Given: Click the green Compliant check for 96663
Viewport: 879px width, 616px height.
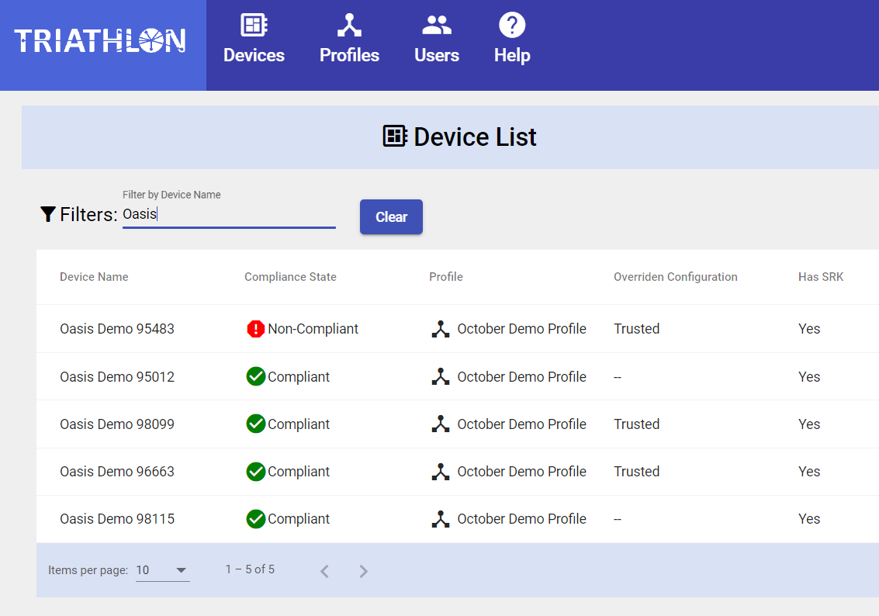Looking at the screenshot, I should [255, 472].
